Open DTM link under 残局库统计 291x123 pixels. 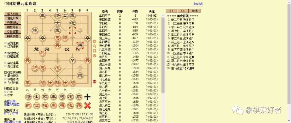pos(15,113)
